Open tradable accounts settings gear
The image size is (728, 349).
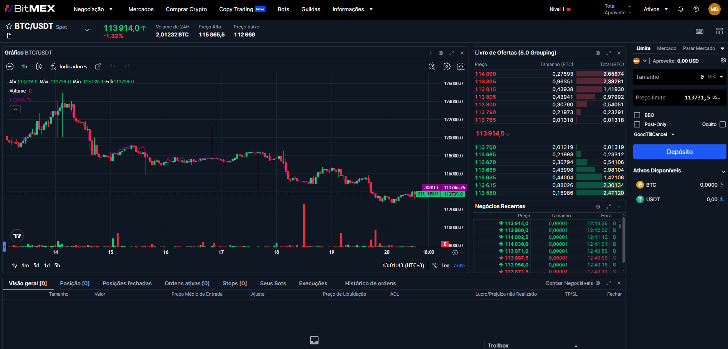(598, 283)
